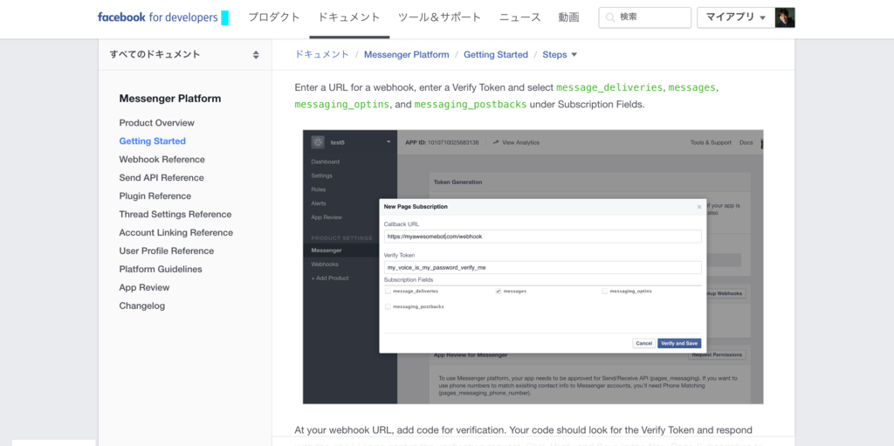This screenshot has width=894, height=446.
Task: Open Send API Reference in sidebar
Action: (162, 177)
